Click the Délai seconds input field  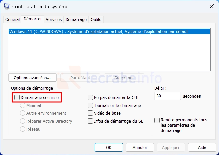(168, 96)
